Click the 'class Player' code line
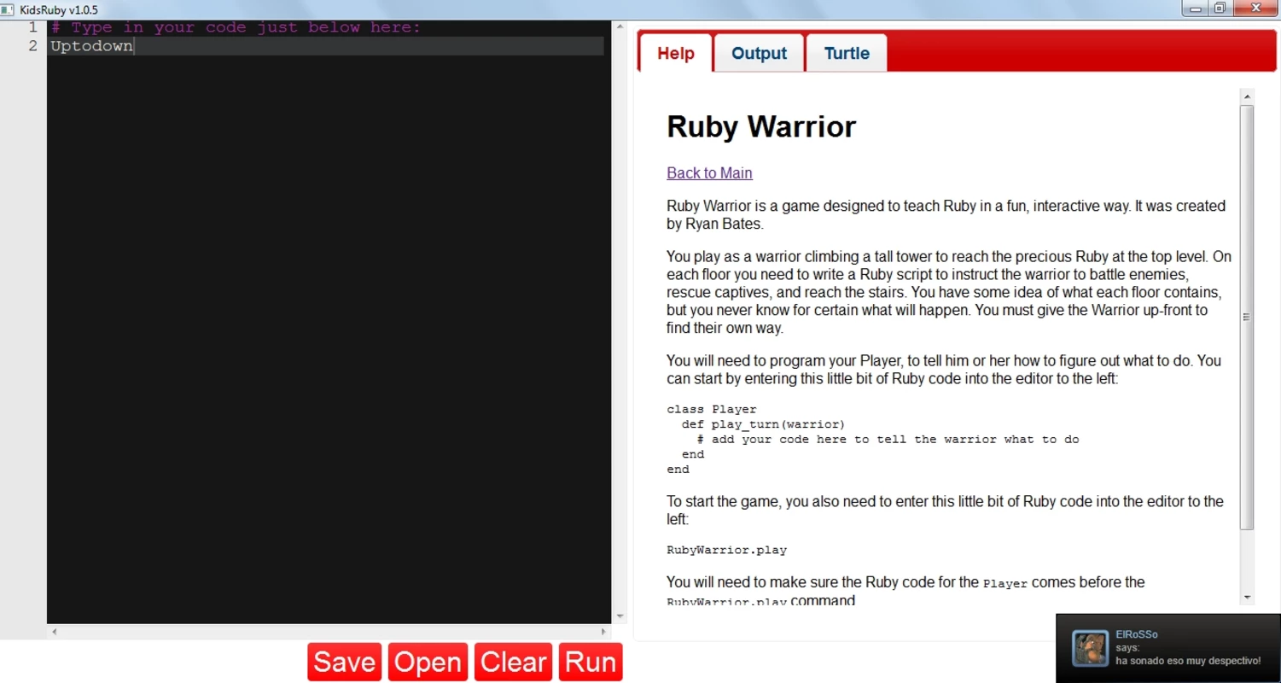 [712, 409]
